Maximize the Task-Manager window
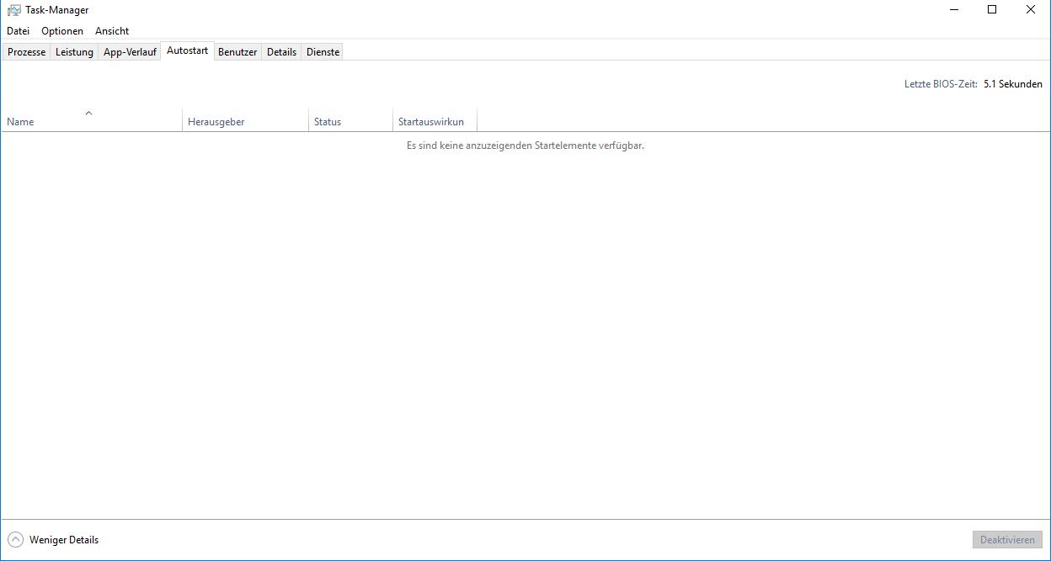1051x561 pixels. (992, 10)
